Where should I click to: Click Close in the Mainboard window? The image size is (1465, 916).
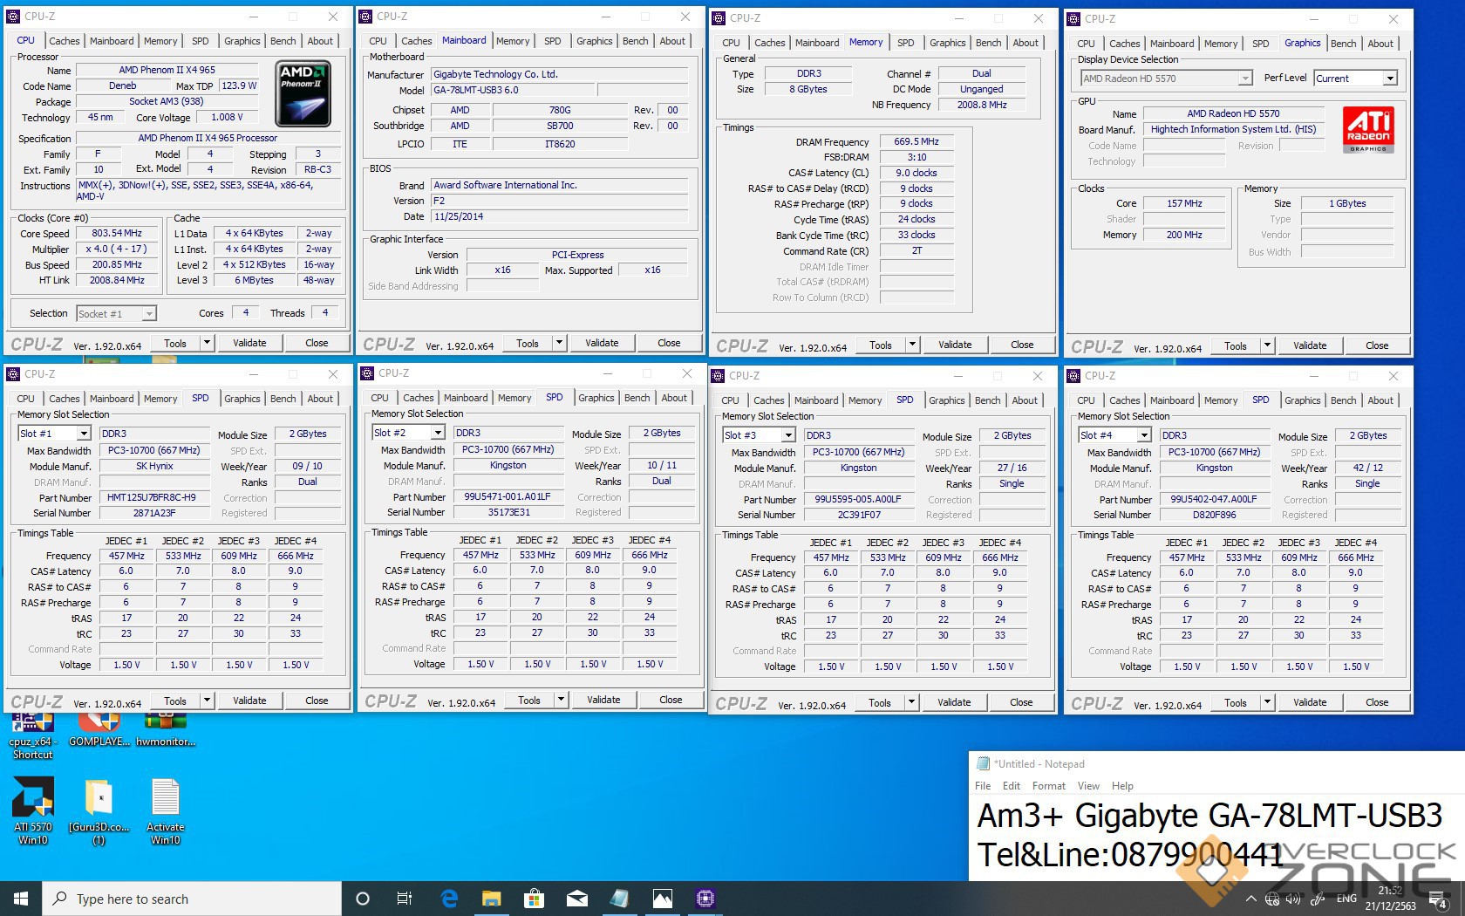coord(669,343)
